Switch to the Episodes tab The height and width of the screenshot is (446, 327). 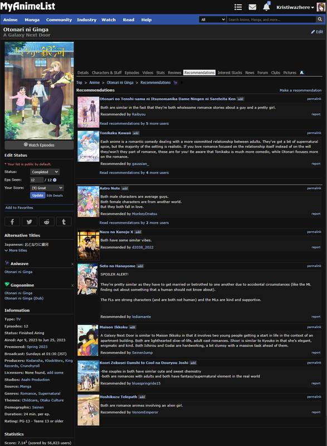click(x=132, y=72)
